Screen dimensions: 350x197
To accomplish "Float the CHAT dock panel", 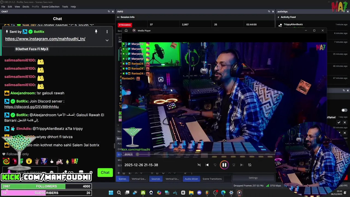I will pos(109,11).
